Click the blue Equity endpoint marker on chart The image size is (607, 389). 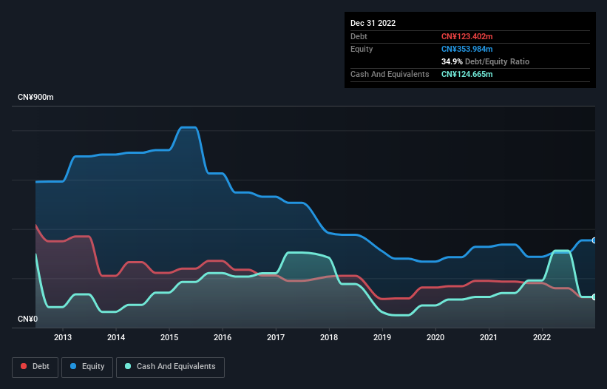(x=594, y=240)
